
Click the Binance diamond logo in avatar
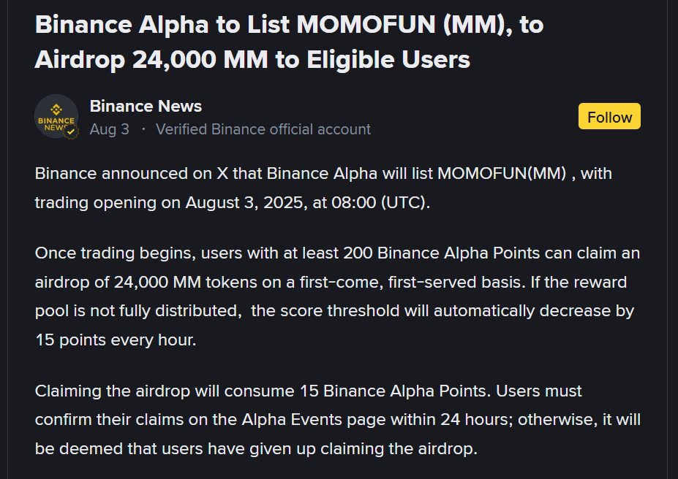(x=56, y=110)
